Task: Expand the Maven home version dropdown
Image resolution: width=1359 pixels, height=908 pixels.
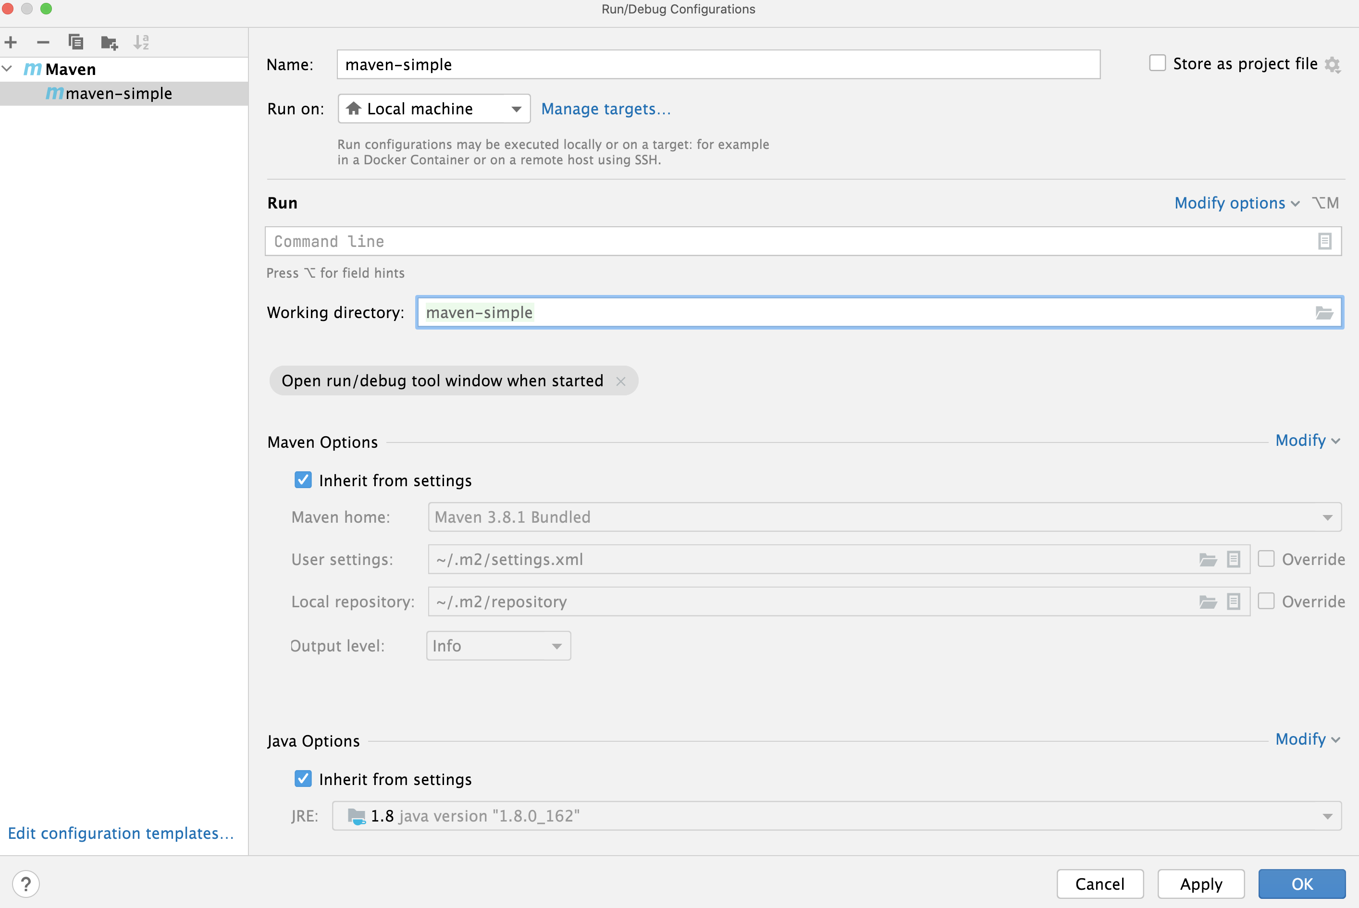Action: [1328, 517]
